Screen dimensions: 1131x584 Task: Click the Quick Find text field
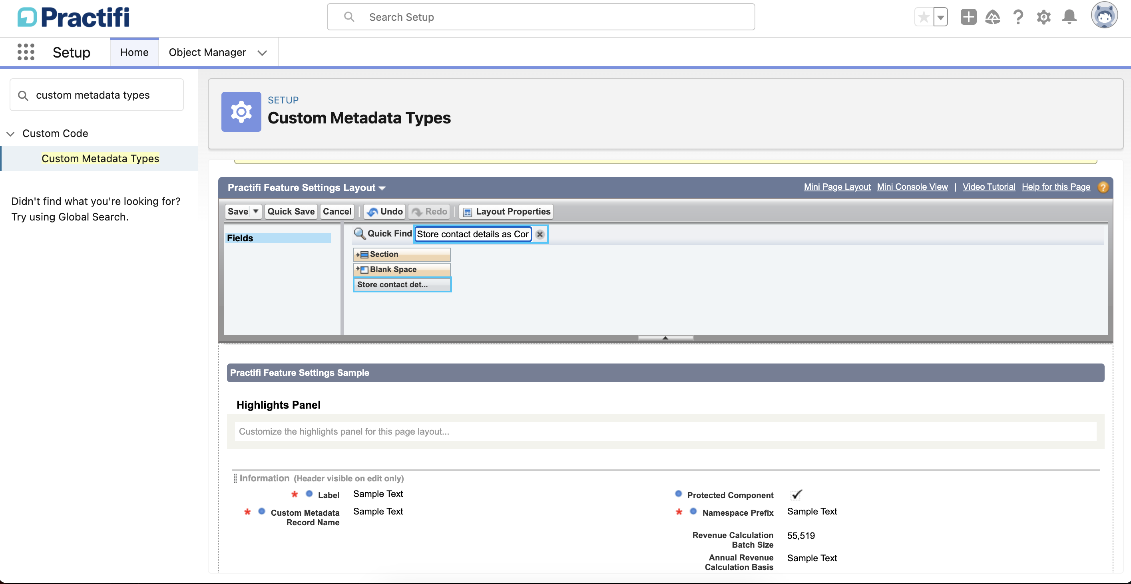pyautogui.click(x=473, y=234)
